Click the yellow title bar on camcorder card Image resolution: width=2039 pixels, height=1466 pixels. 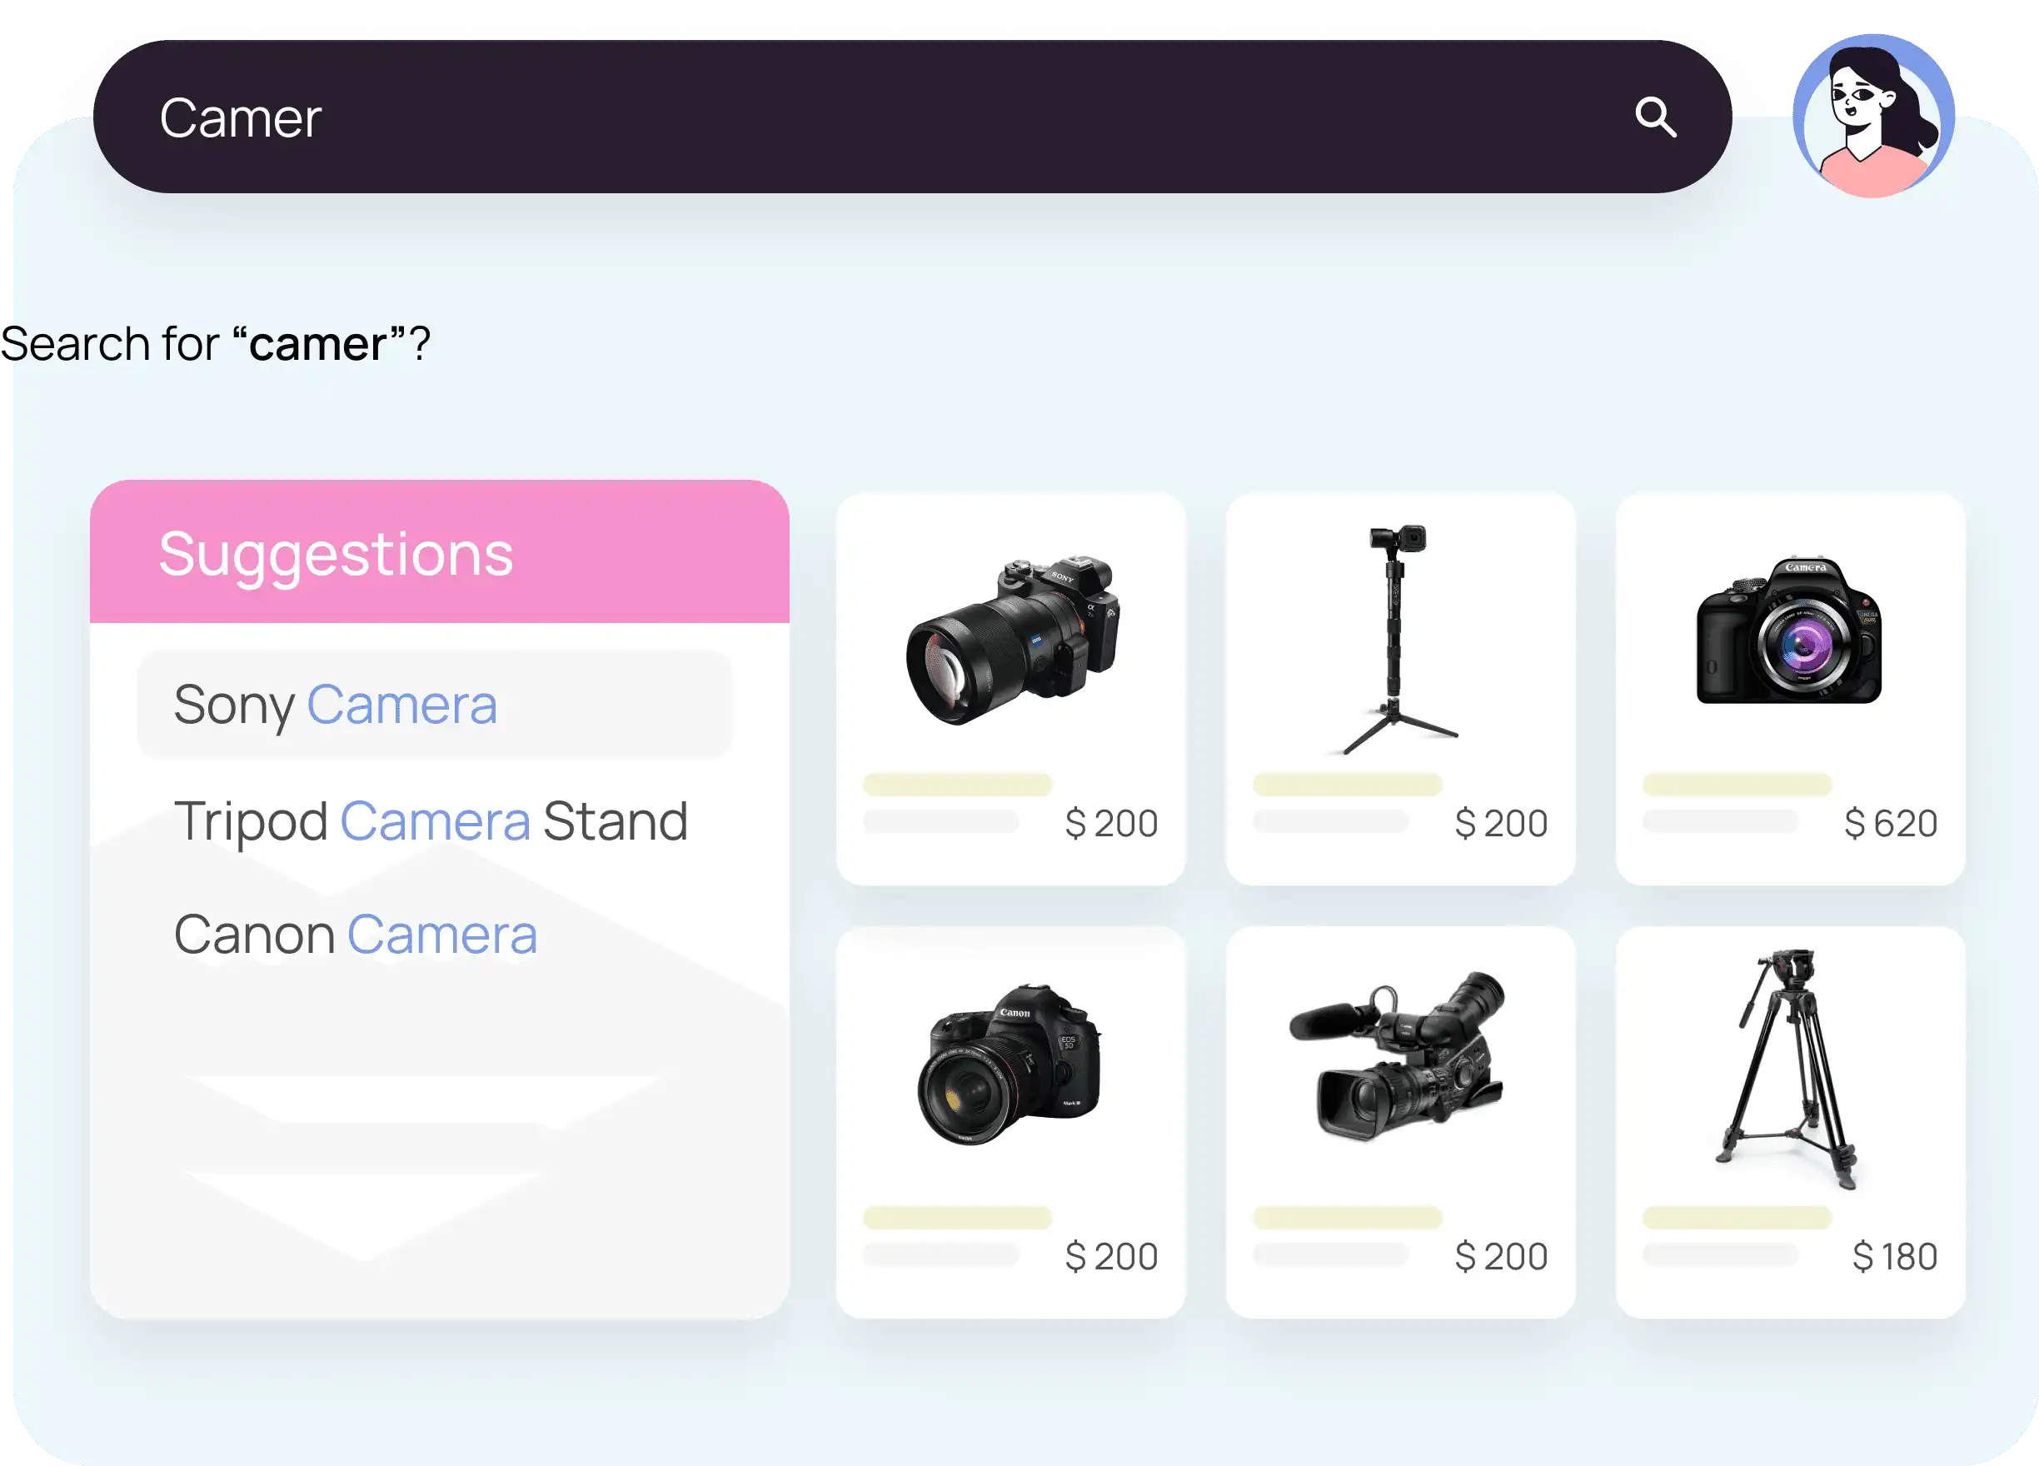tap(1347, 1218)
